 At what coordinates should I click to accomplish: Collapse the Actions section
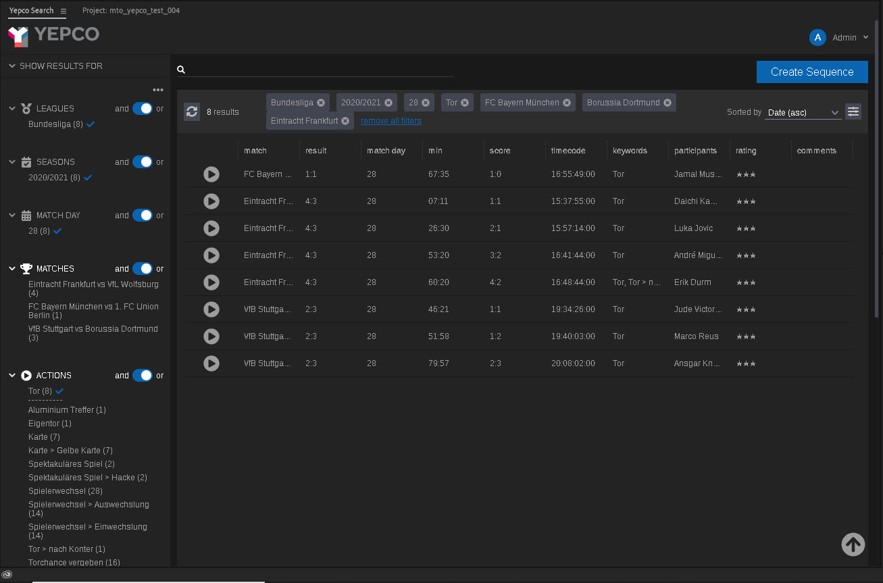(x=12, y=375)
